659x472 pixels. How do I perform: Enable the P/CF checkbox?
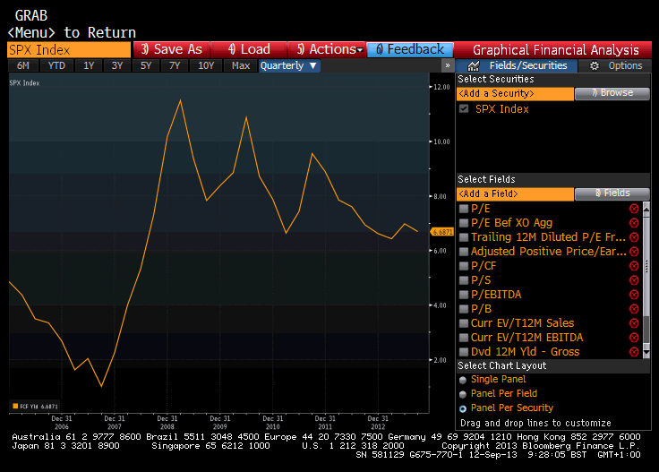464,266
